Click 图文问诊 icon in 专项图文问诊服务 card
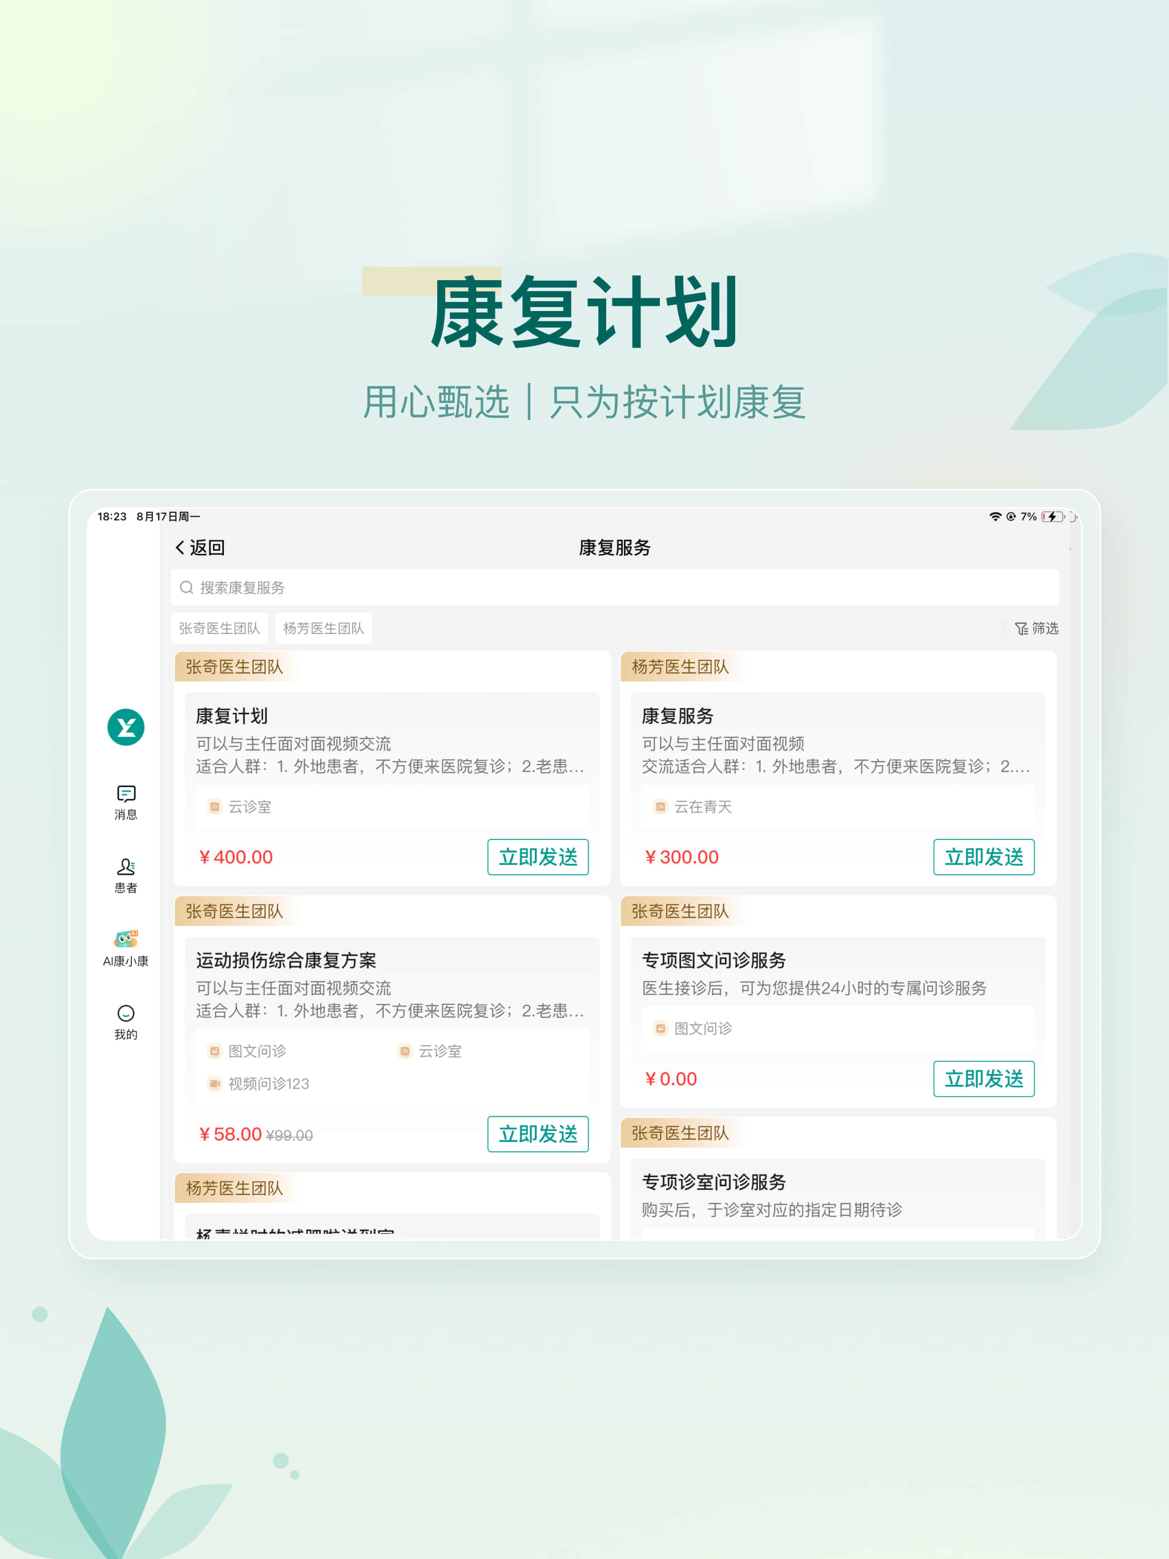The image size is (1169, 1559). coord(660,1028)
